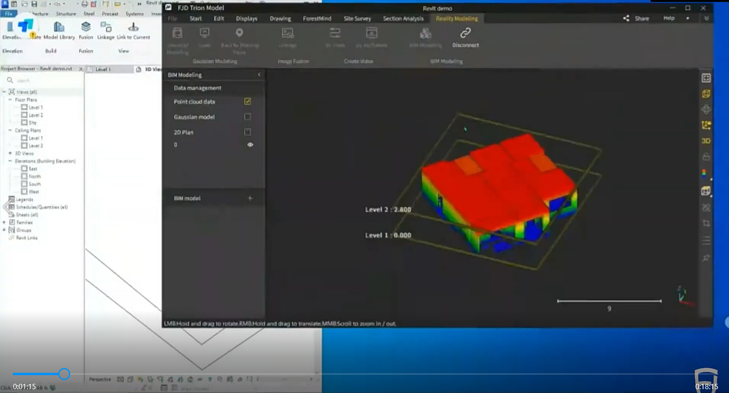Enable the Gaussian model checkbox
The height and width of the screenshot is (393, 729).
pyautogui.click(x=248, y=116)
